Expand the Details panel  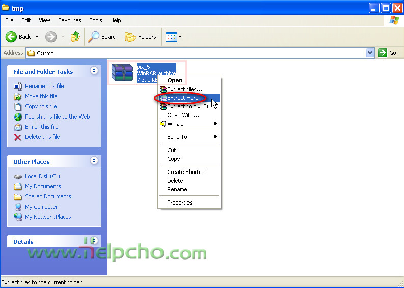(x=94, y=240)
